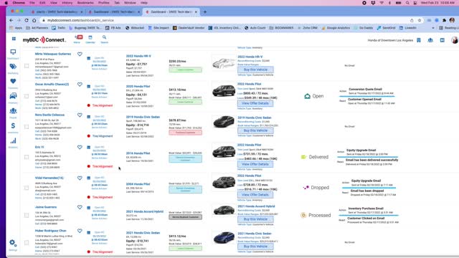459x258 pixels.
Task: Open the 2020 Honda Pilot vehicle link
Action: [138, 87]
